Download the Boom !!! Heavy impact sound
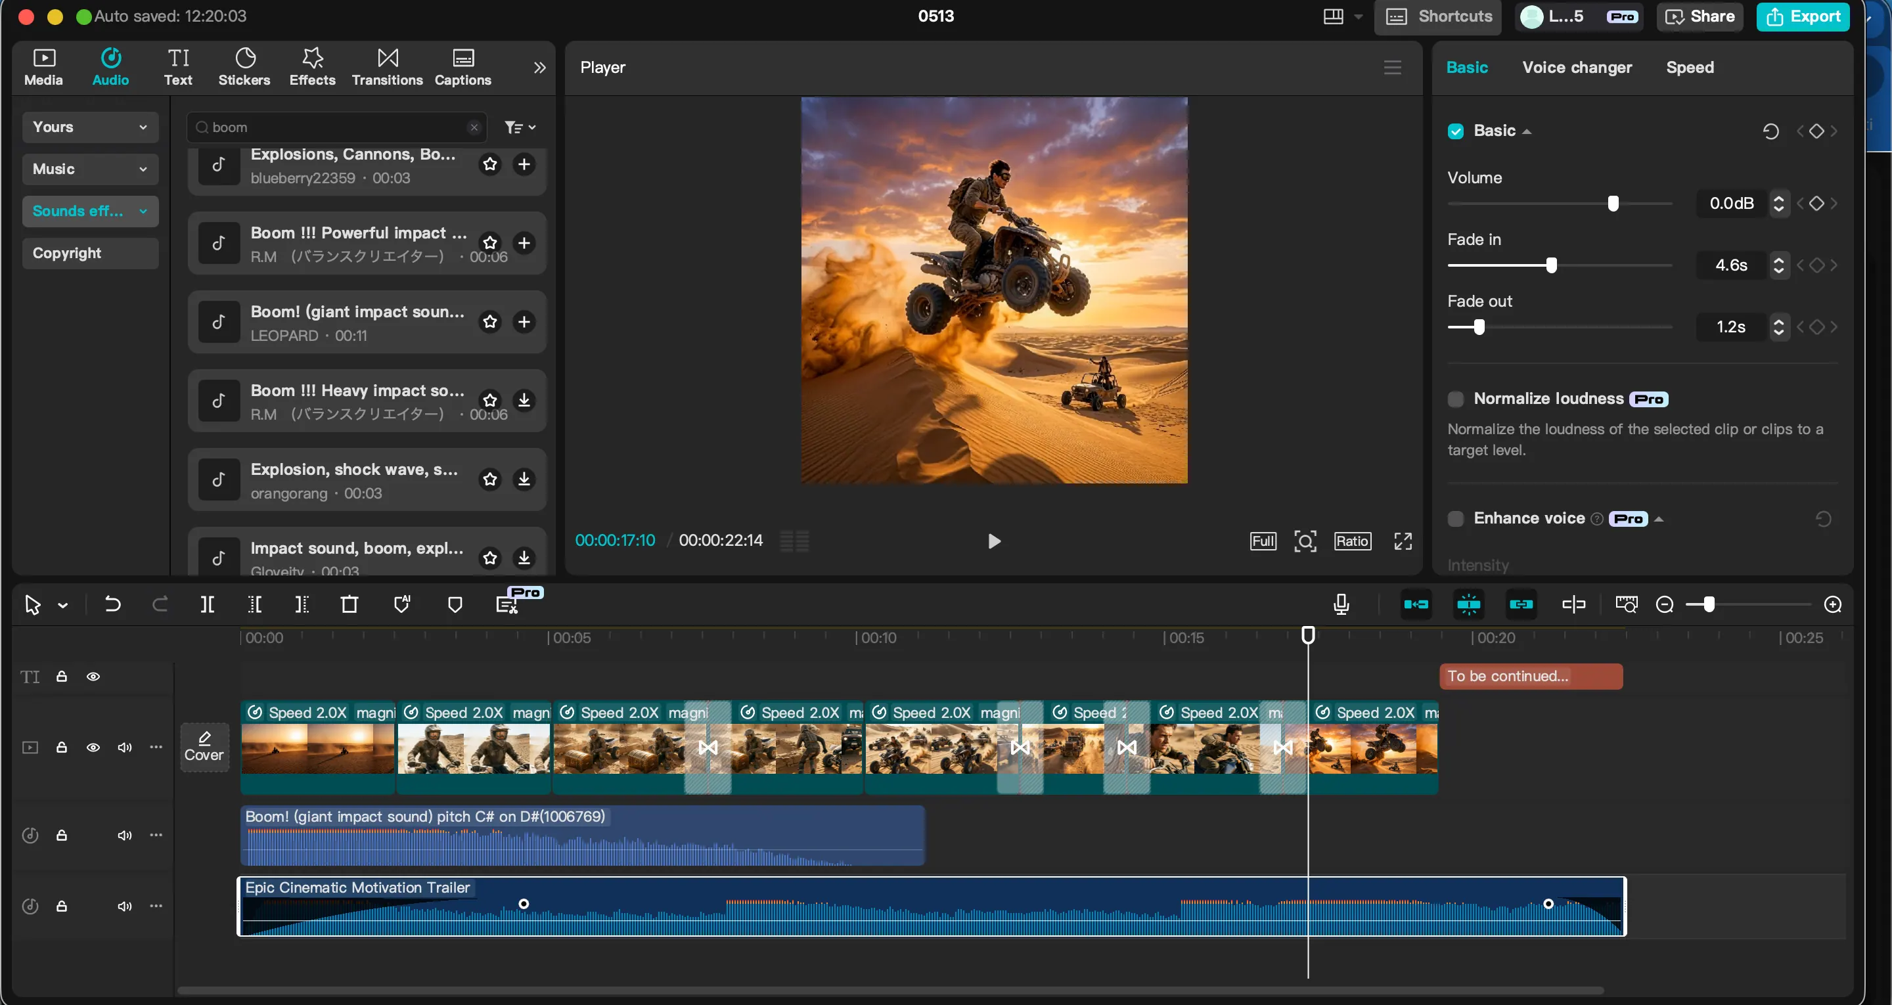Viewport: 1892px width, 1005px height. tap(524, 401)
